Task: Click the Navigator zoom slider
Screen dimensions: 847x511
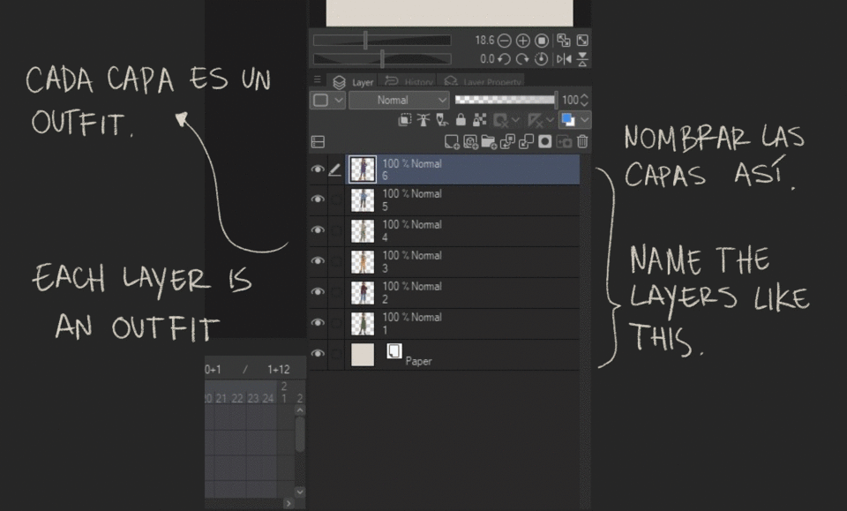Action: (382, 41)
